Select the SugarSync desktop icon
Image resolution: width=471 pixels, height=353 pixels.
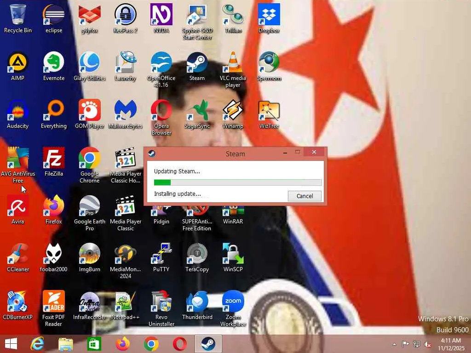pos(197,114)
